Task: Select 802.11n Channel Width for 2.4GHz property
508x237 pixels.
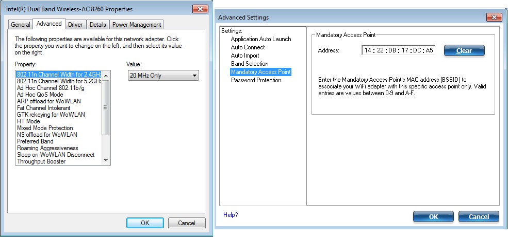Action: (x=59, y=74)
